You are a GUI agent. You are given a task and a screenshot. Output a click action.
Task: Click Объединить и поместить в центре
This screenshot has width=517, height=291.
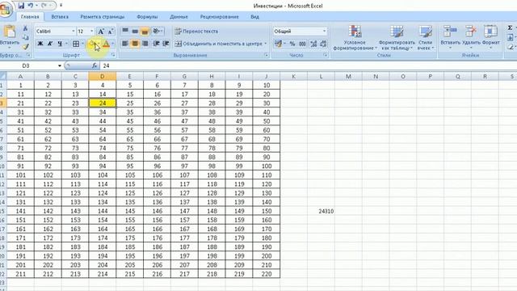tap(218, 44)
